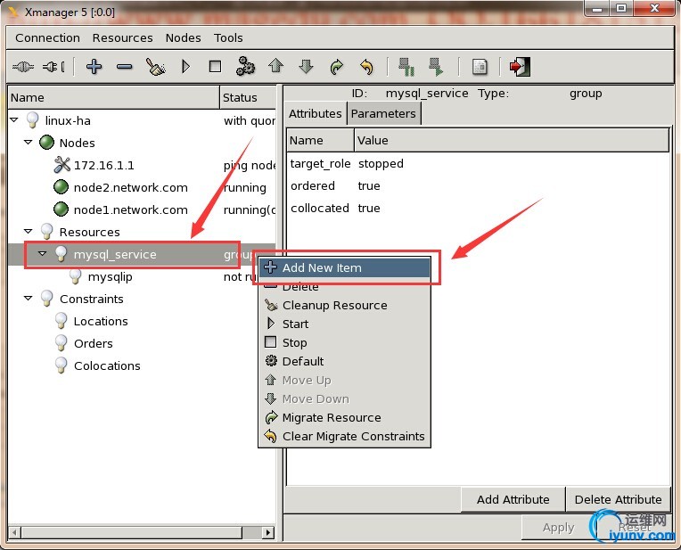Image resolution: width=681 pixels, height=550 pixels.
Task: Collapse the linux-ha tree node
Action: [x=14, y=119]
